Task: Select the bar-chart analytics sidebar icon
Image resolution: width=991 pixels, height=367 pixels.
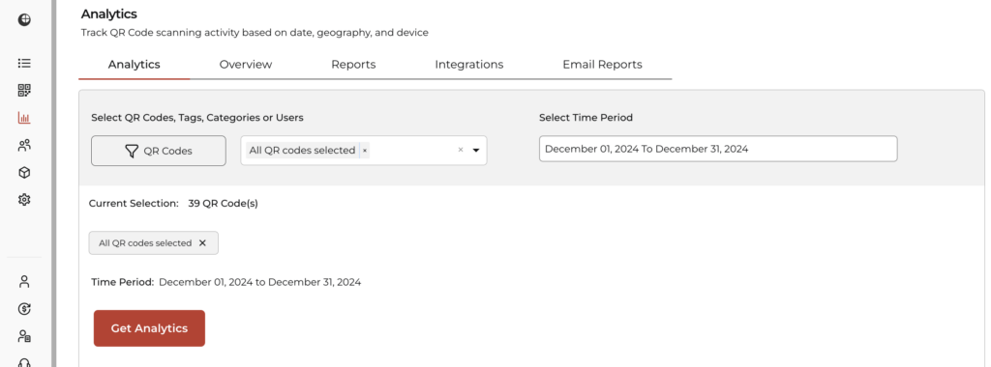Action: pos(24,117)
